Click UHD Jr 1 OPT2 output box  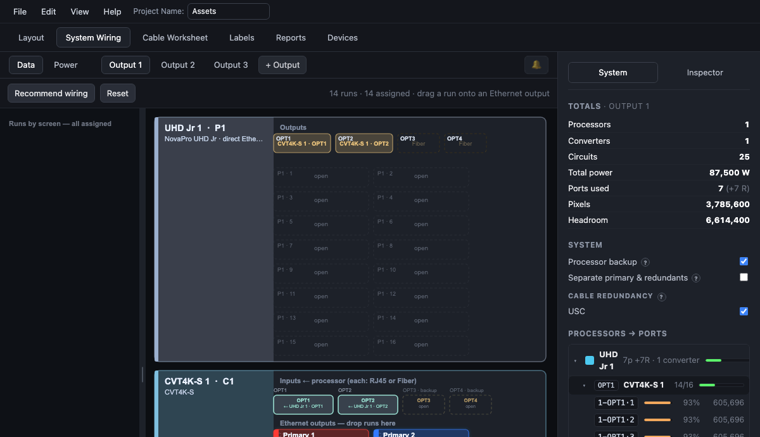tap(364, 143)
